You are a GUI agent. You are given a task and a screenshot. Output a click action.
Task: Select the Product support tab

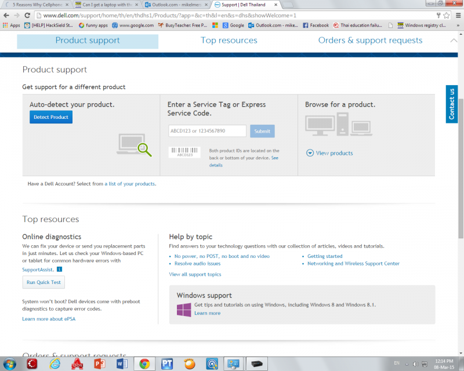click(88, 41)
